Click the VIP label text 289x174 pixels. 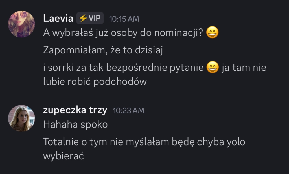[x=95, y=19]
